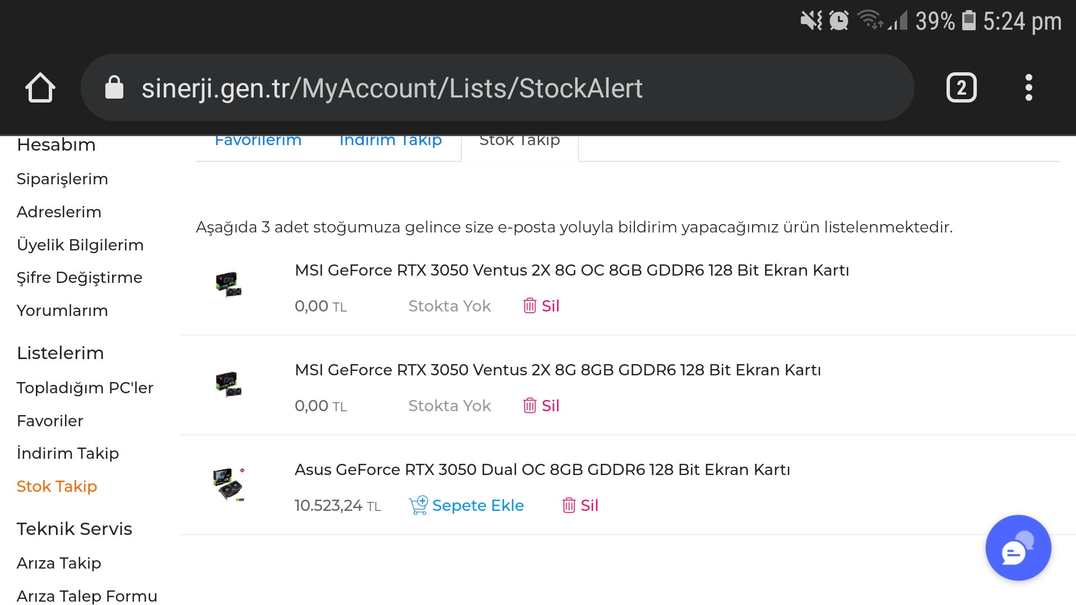Open Siparişlerim in the sidebar
Viewport: 1076px width, 605px height.
pos(62,179)
